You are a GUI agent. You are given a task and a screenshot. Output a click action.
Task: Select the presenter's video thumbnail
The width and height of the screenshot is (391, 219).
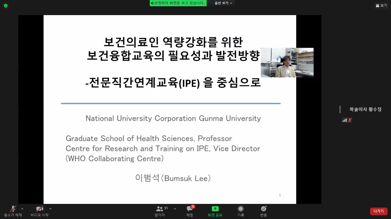[x=287, y=62]
